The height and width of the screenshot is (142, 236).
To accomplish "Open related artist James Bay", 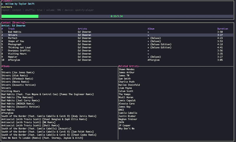I will 124,107.
